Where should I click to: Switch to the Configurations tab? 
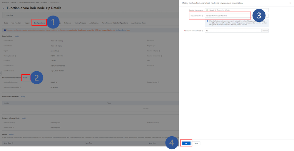39,23
